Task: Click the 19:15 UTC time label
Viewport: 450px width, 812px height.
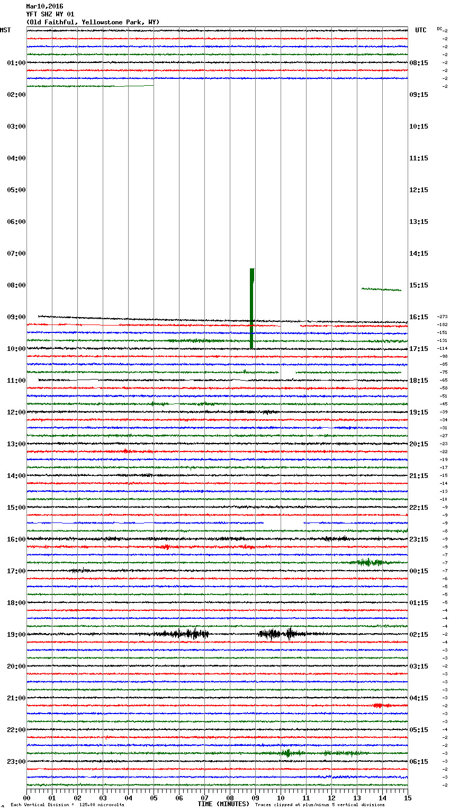Action: (x=419, y=412)
